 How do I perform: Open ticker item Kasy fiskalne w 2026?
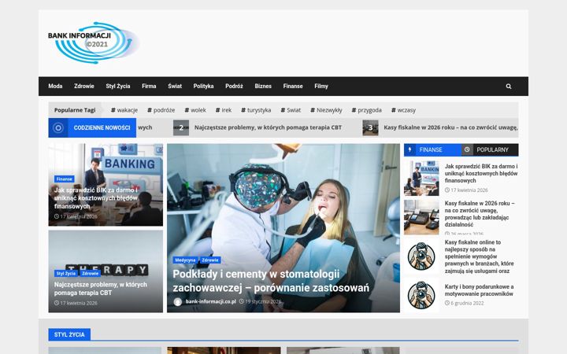click(451, 127)
